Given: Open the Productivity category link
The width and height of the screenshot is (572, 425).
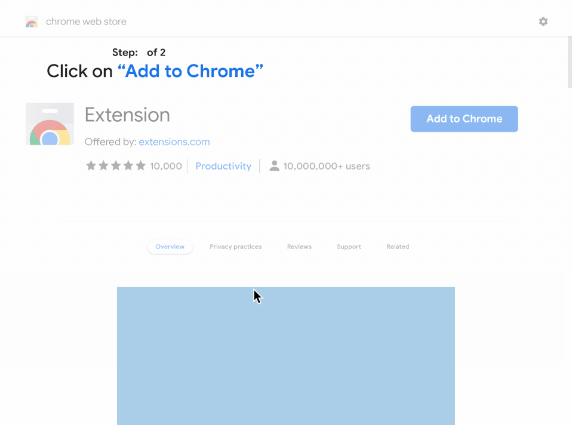Looking at the screenshot, I should click(223, 166).
